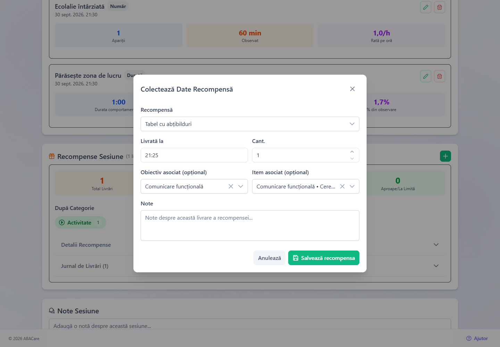The image size is (500, 347).
Task: Delete the Ecolalie întârziată entry
Action: 440,7
